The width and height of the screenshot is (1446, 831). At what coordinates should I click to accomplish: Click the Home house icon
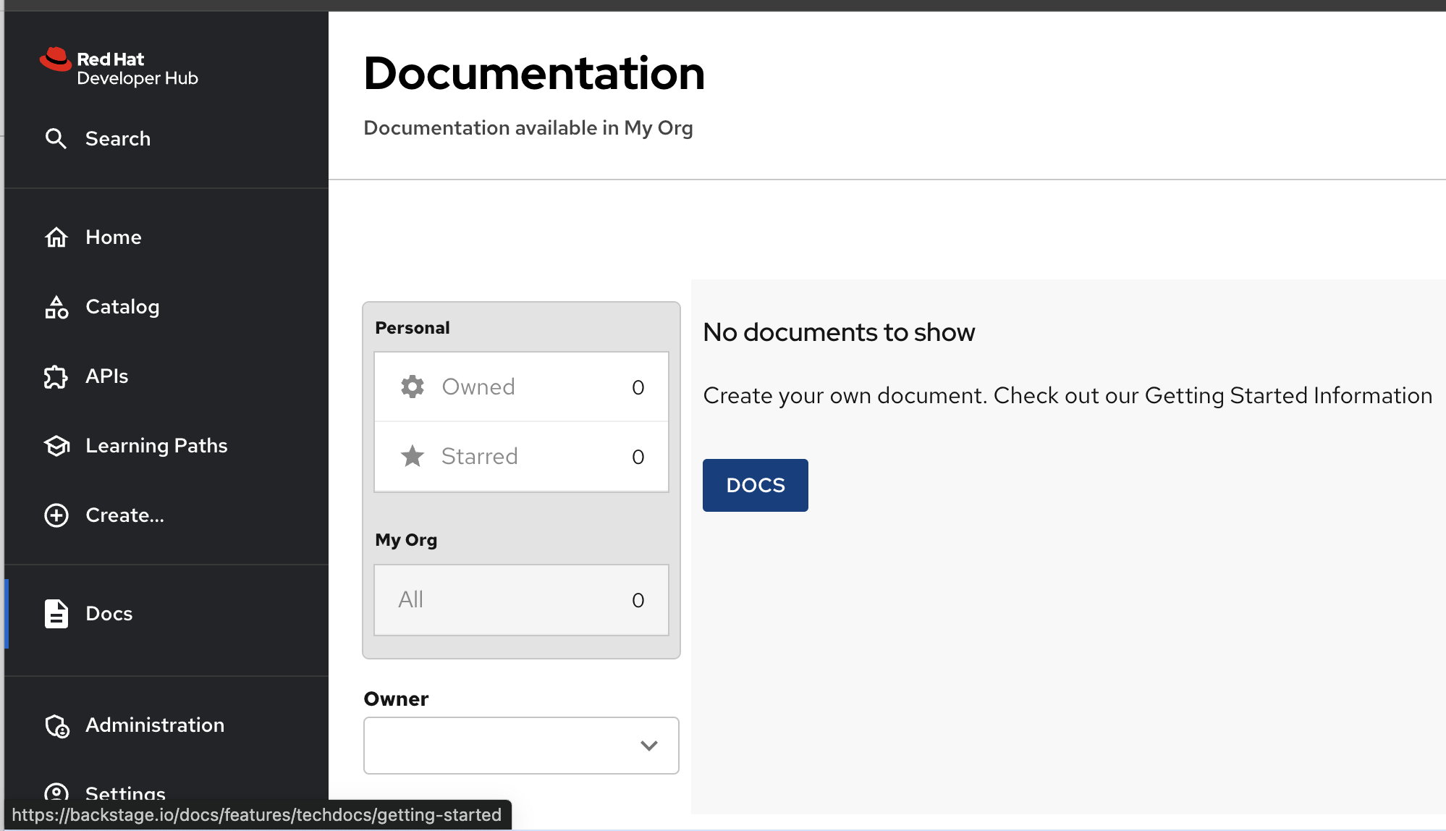click(x=56, y=237)
